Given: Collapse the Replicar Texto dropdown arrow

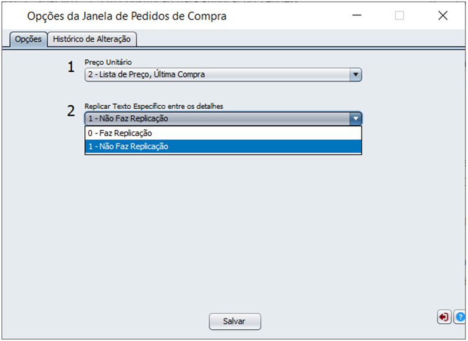Looking at the screenshot, I should tap(356, 119).
